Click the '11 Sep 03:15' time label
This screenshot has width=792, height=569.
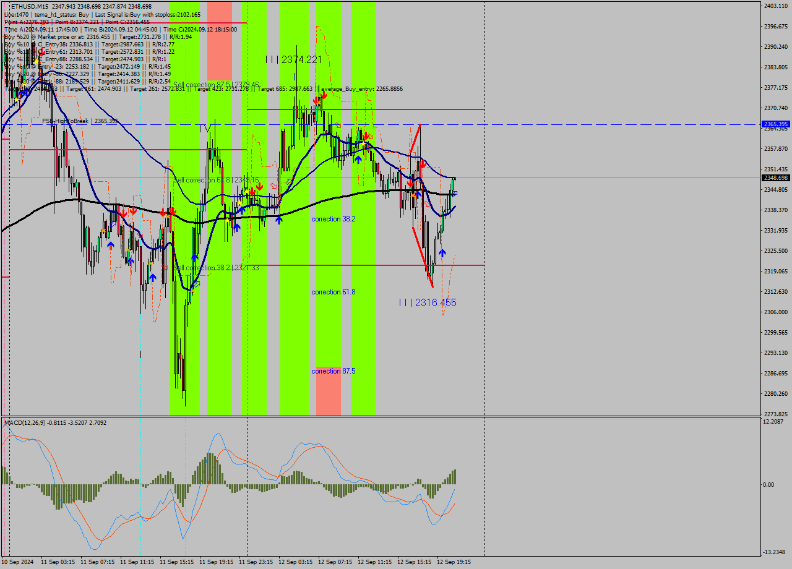(x=58, y=562)
